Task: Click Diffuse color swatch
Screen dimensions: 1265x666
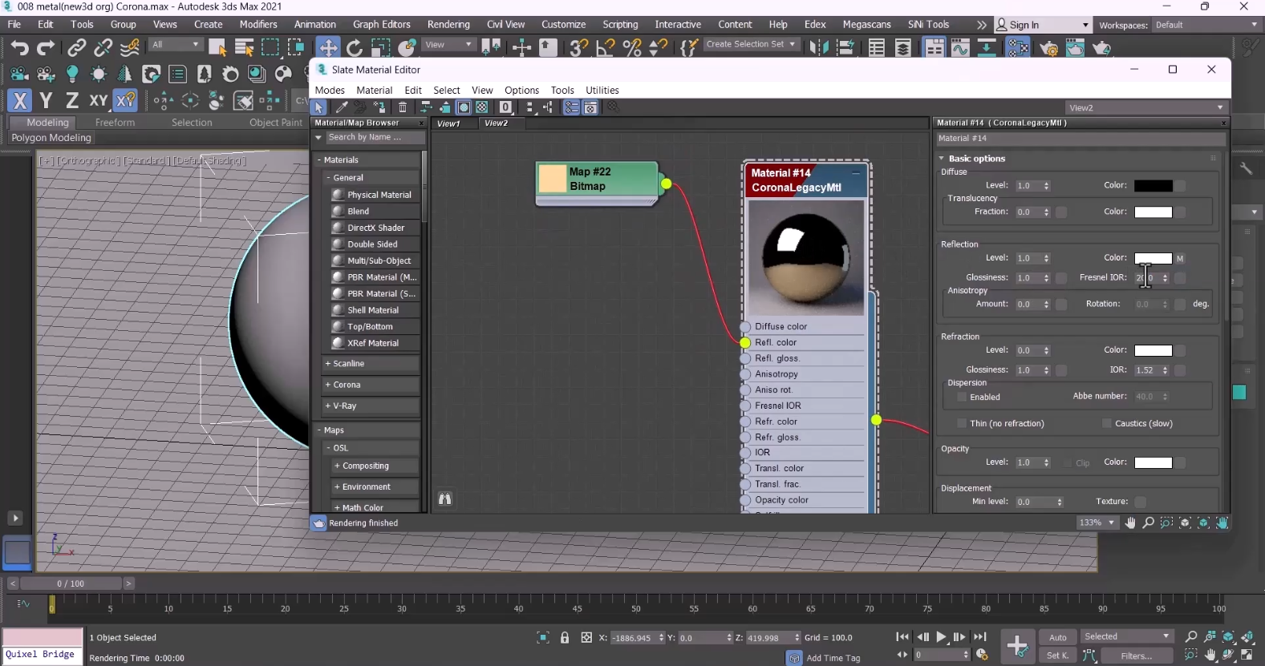Action: coord(1154,186)
